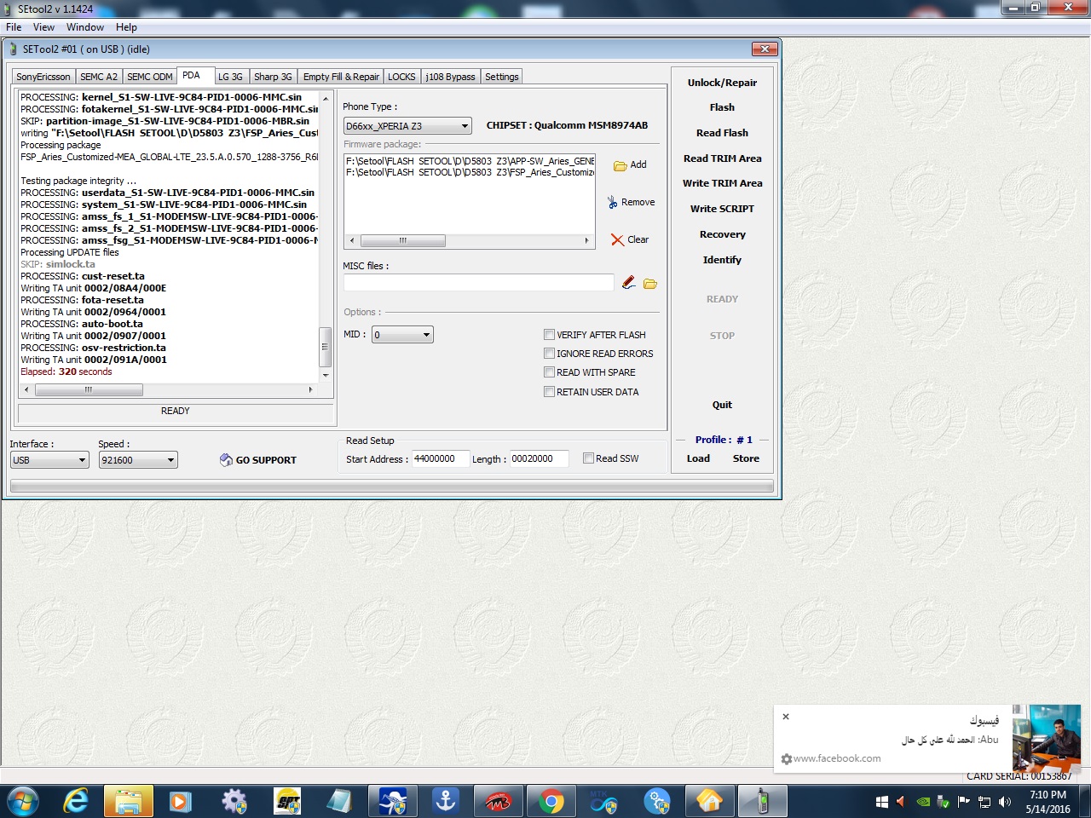This screenshot has width=1091, height=818.
Task: Click the Quit button
Action: pos(722,405)
